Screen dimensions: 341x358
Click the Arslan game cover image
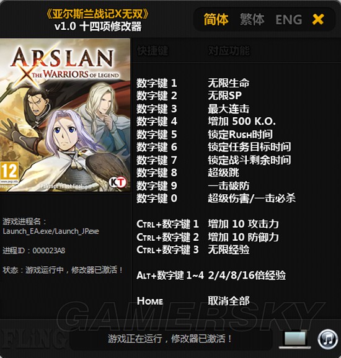tap(65, 115)
